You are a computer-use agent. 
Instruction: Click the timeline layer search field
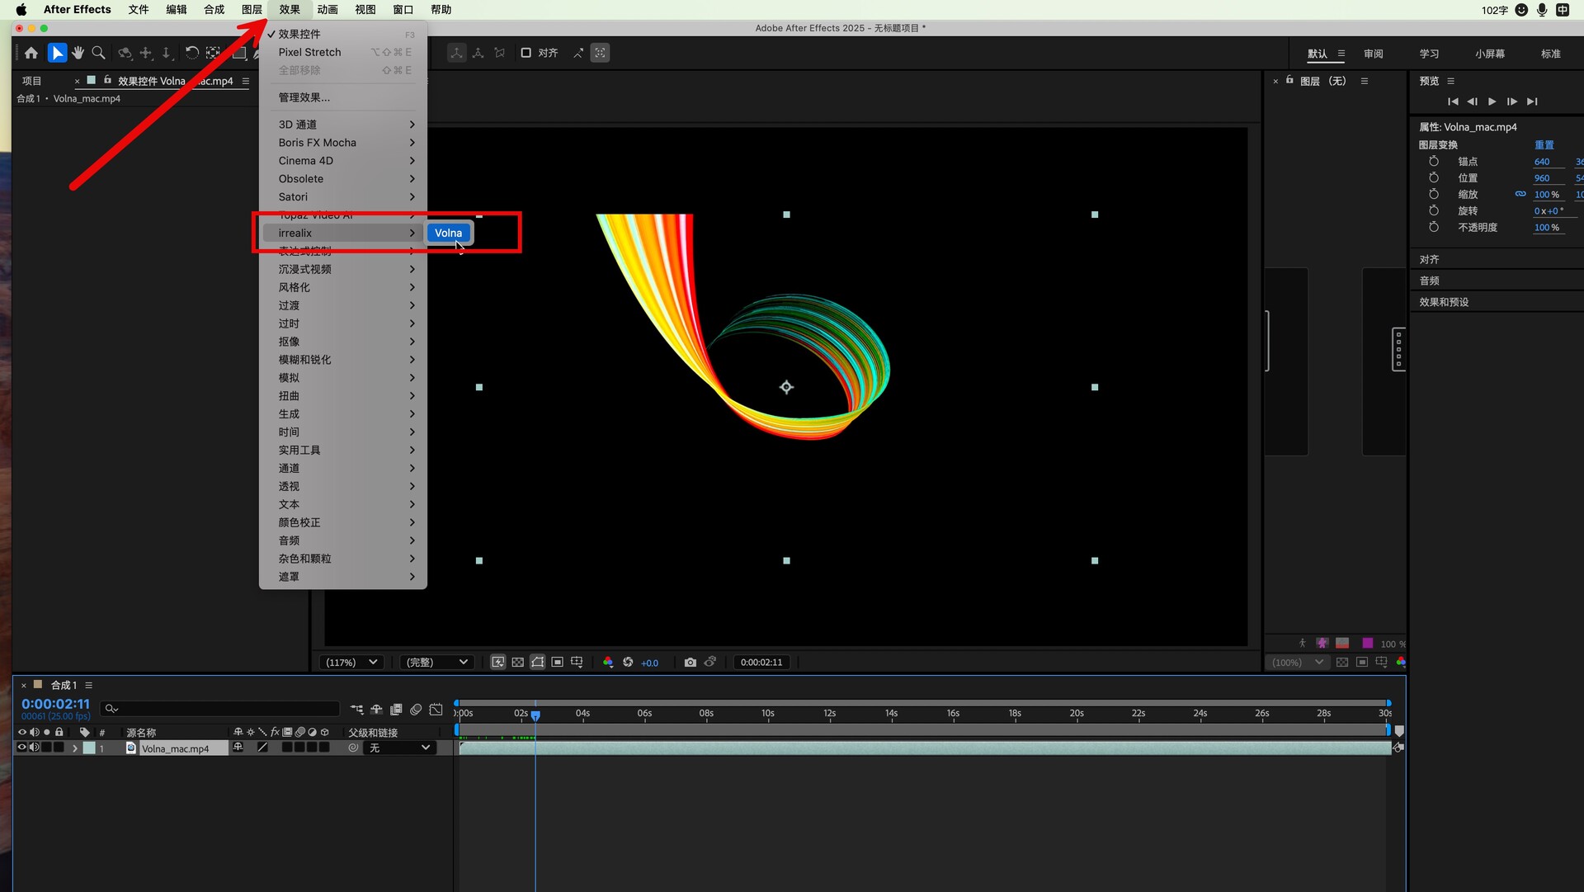(221, 709)
